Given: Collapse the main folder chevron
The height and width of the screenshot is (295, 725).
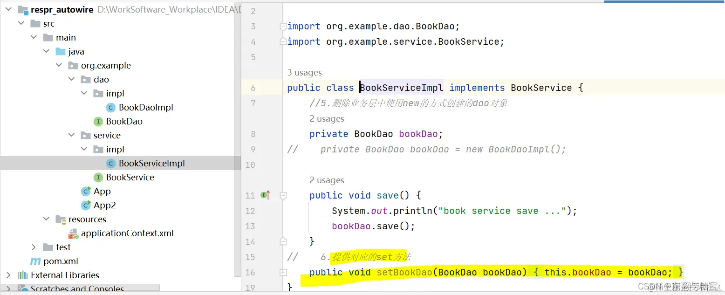Looking at the screenshot, I should (x=34, y=37).
